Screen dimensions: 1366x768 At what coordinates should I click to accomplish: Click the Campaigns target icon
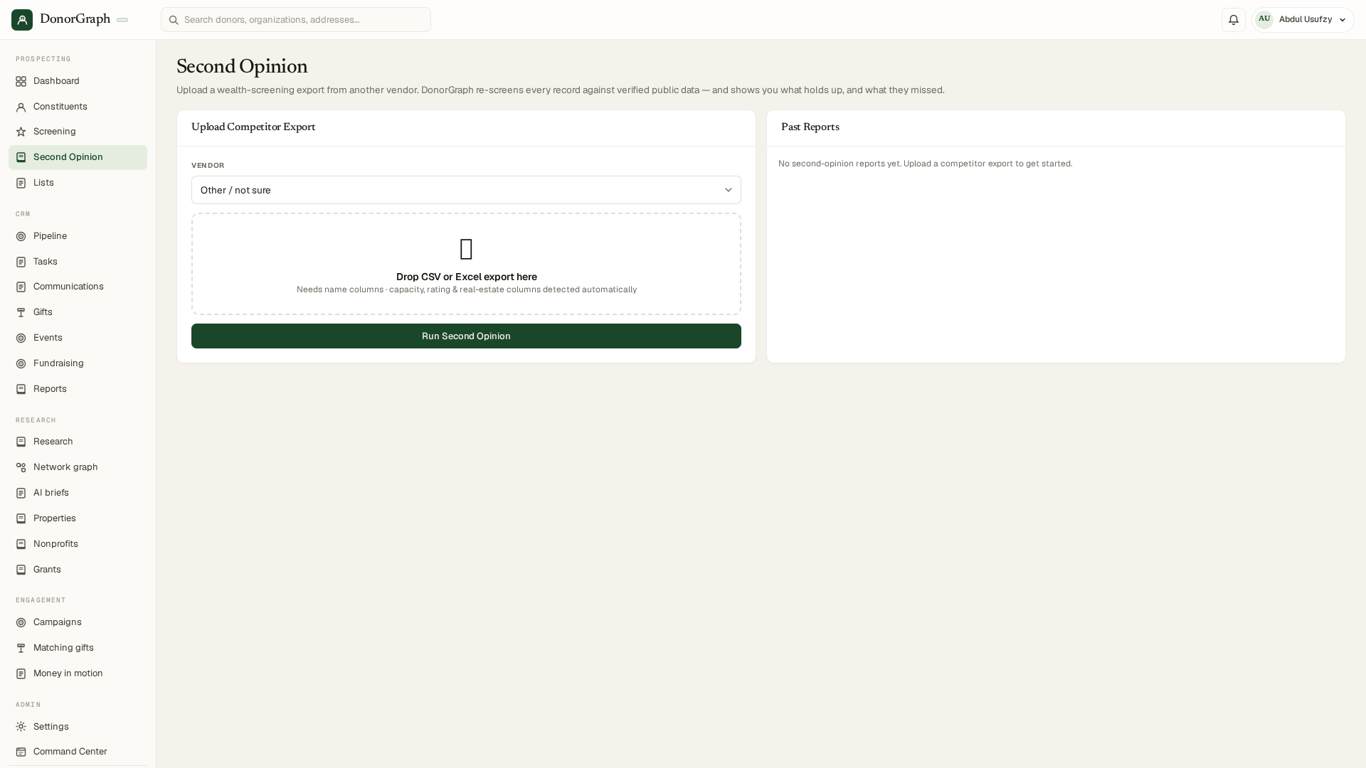[x=21, y=623]
